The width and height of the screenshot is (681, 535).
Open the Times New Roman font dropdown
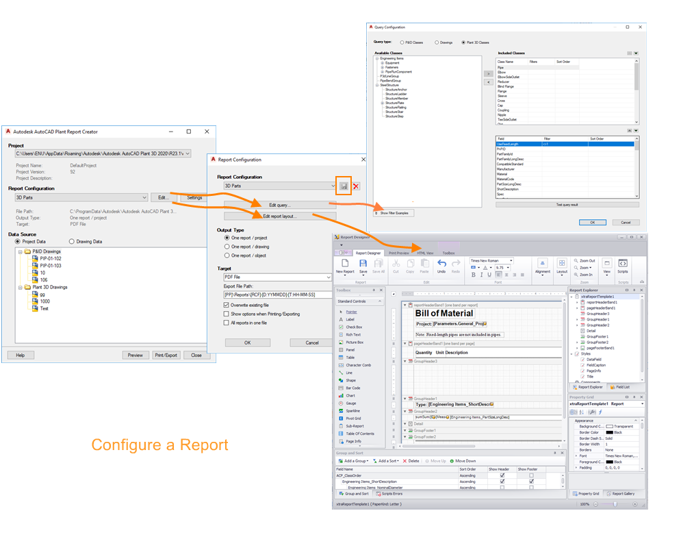coord(511,261)
